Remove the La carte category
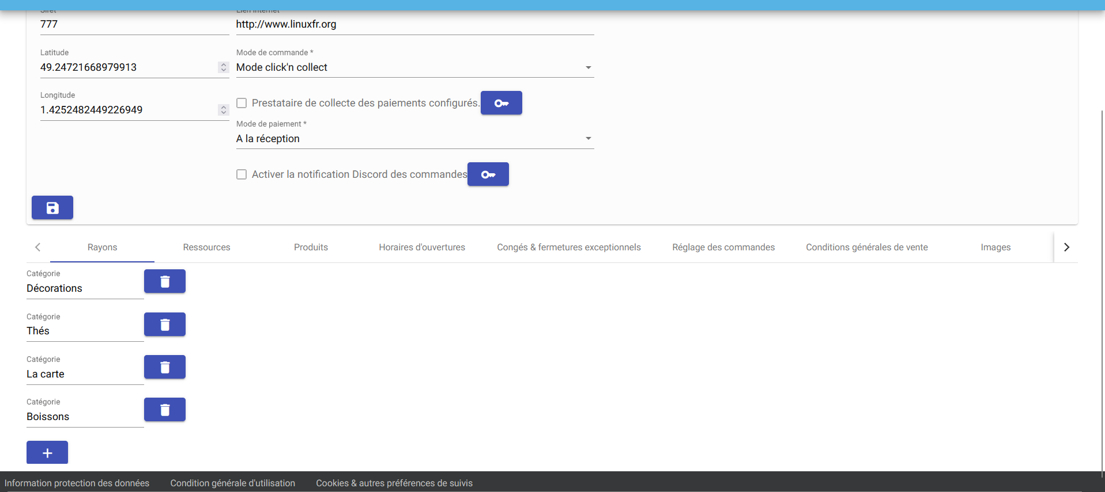This screenshot has height=492, width=1105. point(165,367)
